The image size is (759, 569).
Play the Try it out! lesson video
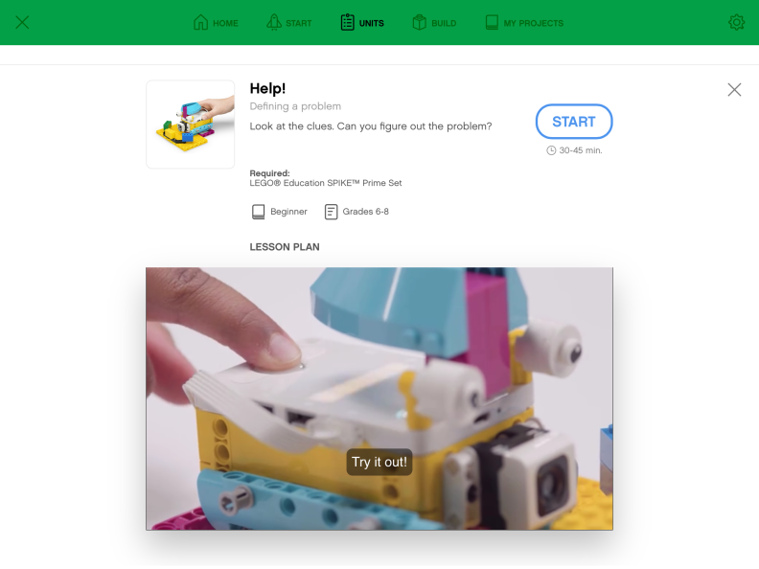coord(379,398)
